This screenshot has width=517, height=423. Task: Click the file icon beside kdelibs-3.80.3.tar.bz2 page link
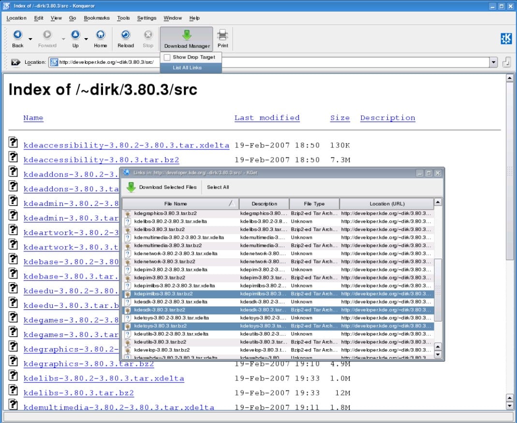[x=13, y=390]
